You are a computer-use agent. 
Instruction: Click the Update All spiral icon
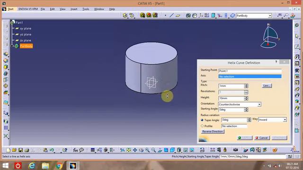[188, 16]
